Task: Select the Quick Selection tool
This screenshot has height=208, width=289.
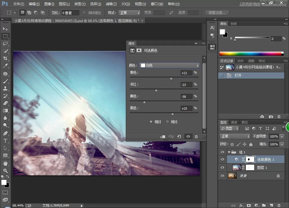Action: point(5,51)
